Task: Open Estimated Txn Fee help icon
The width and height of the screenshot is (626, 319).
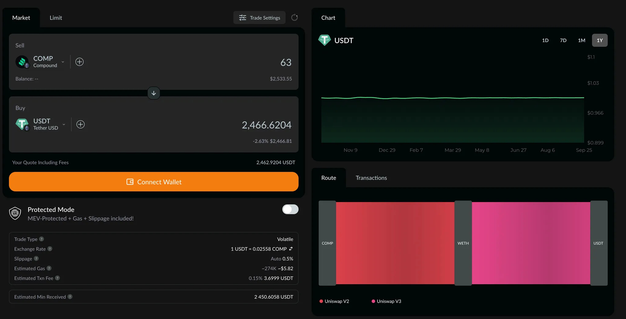Action: [57, 278]
